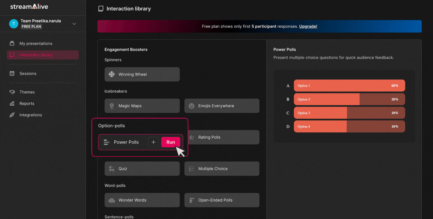Click the Option 4 poll bar

[x=349, y=126]
